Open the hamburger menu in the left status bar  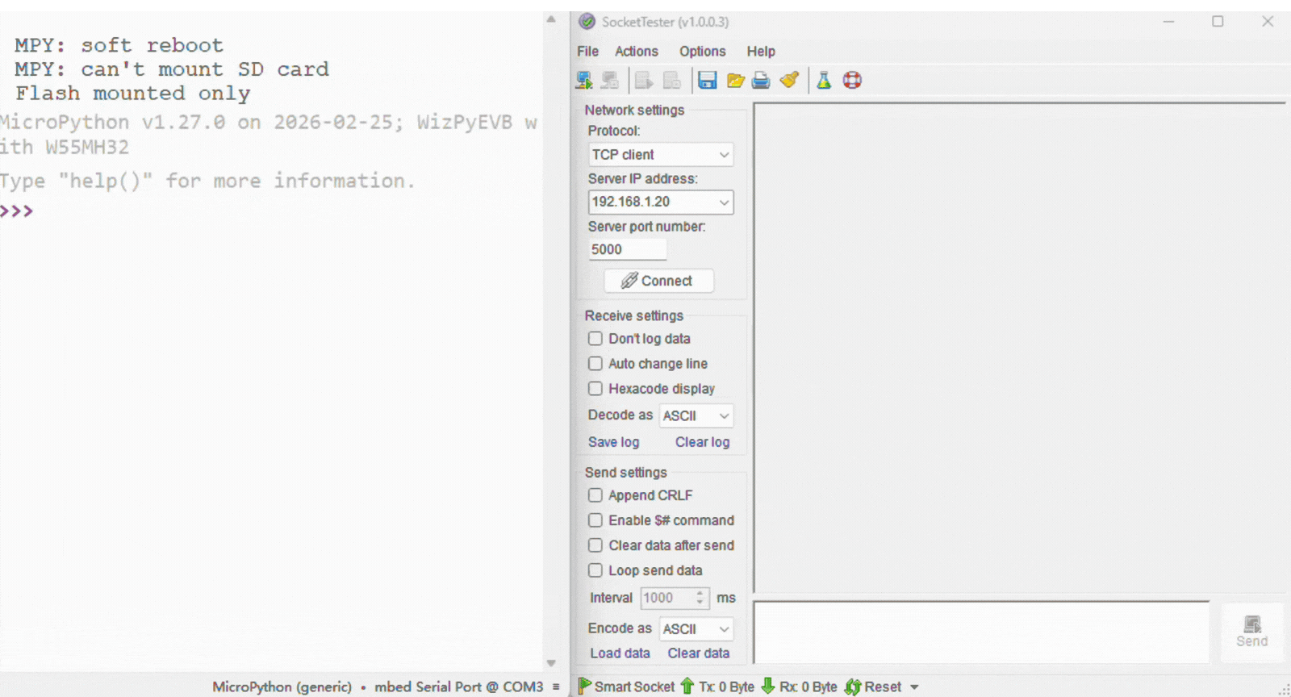click(556, 687)
